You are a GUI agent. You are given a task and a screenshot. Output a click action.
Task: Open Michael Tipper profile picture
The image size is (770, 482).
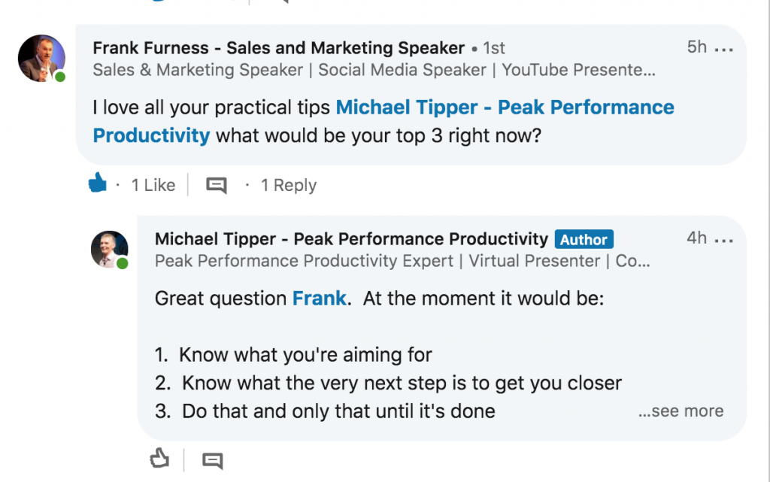coord(110,250)
